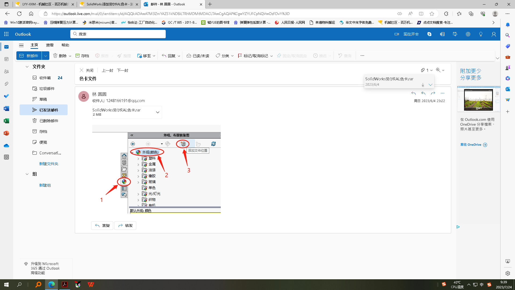Open Windows Start menu

(6, 285)
